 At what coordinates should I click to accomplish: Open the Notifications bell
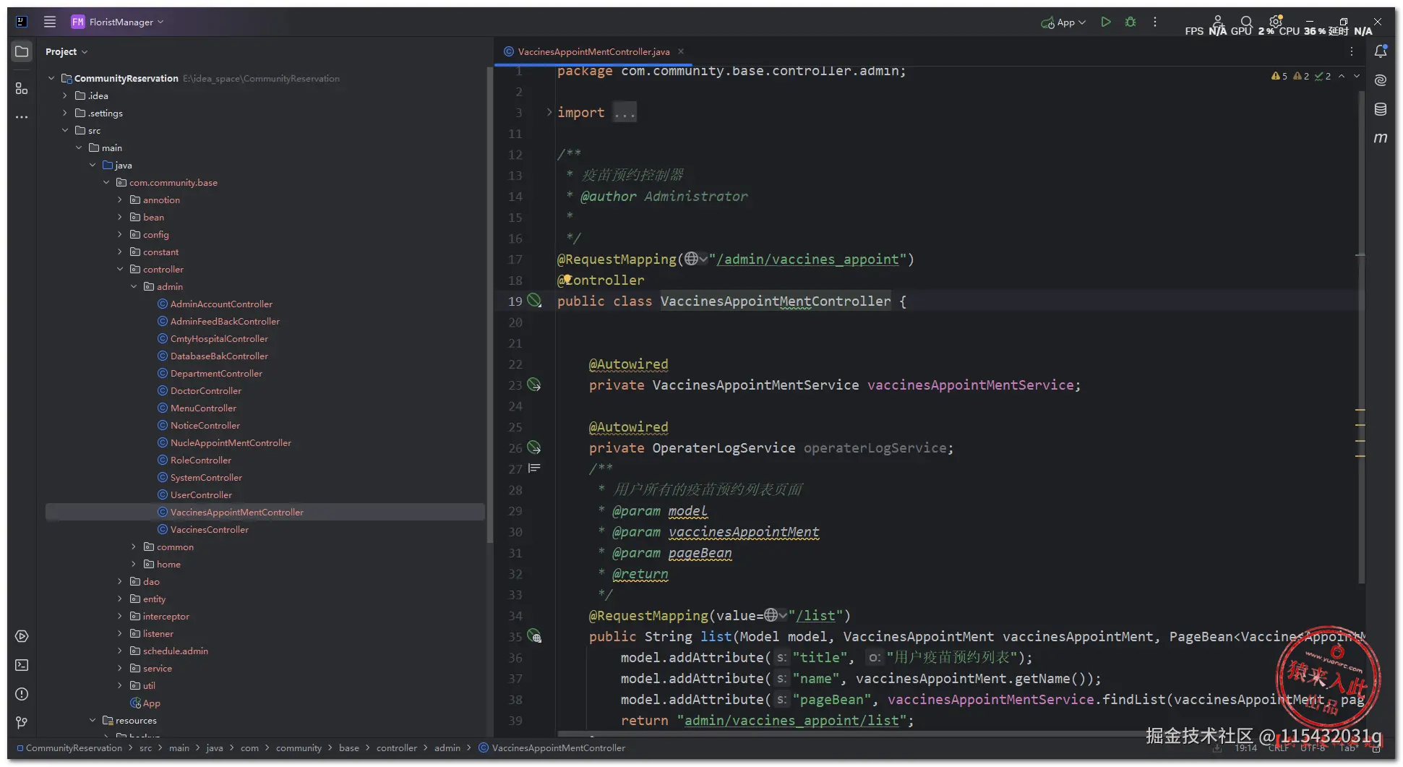[x=1381, y=51]
